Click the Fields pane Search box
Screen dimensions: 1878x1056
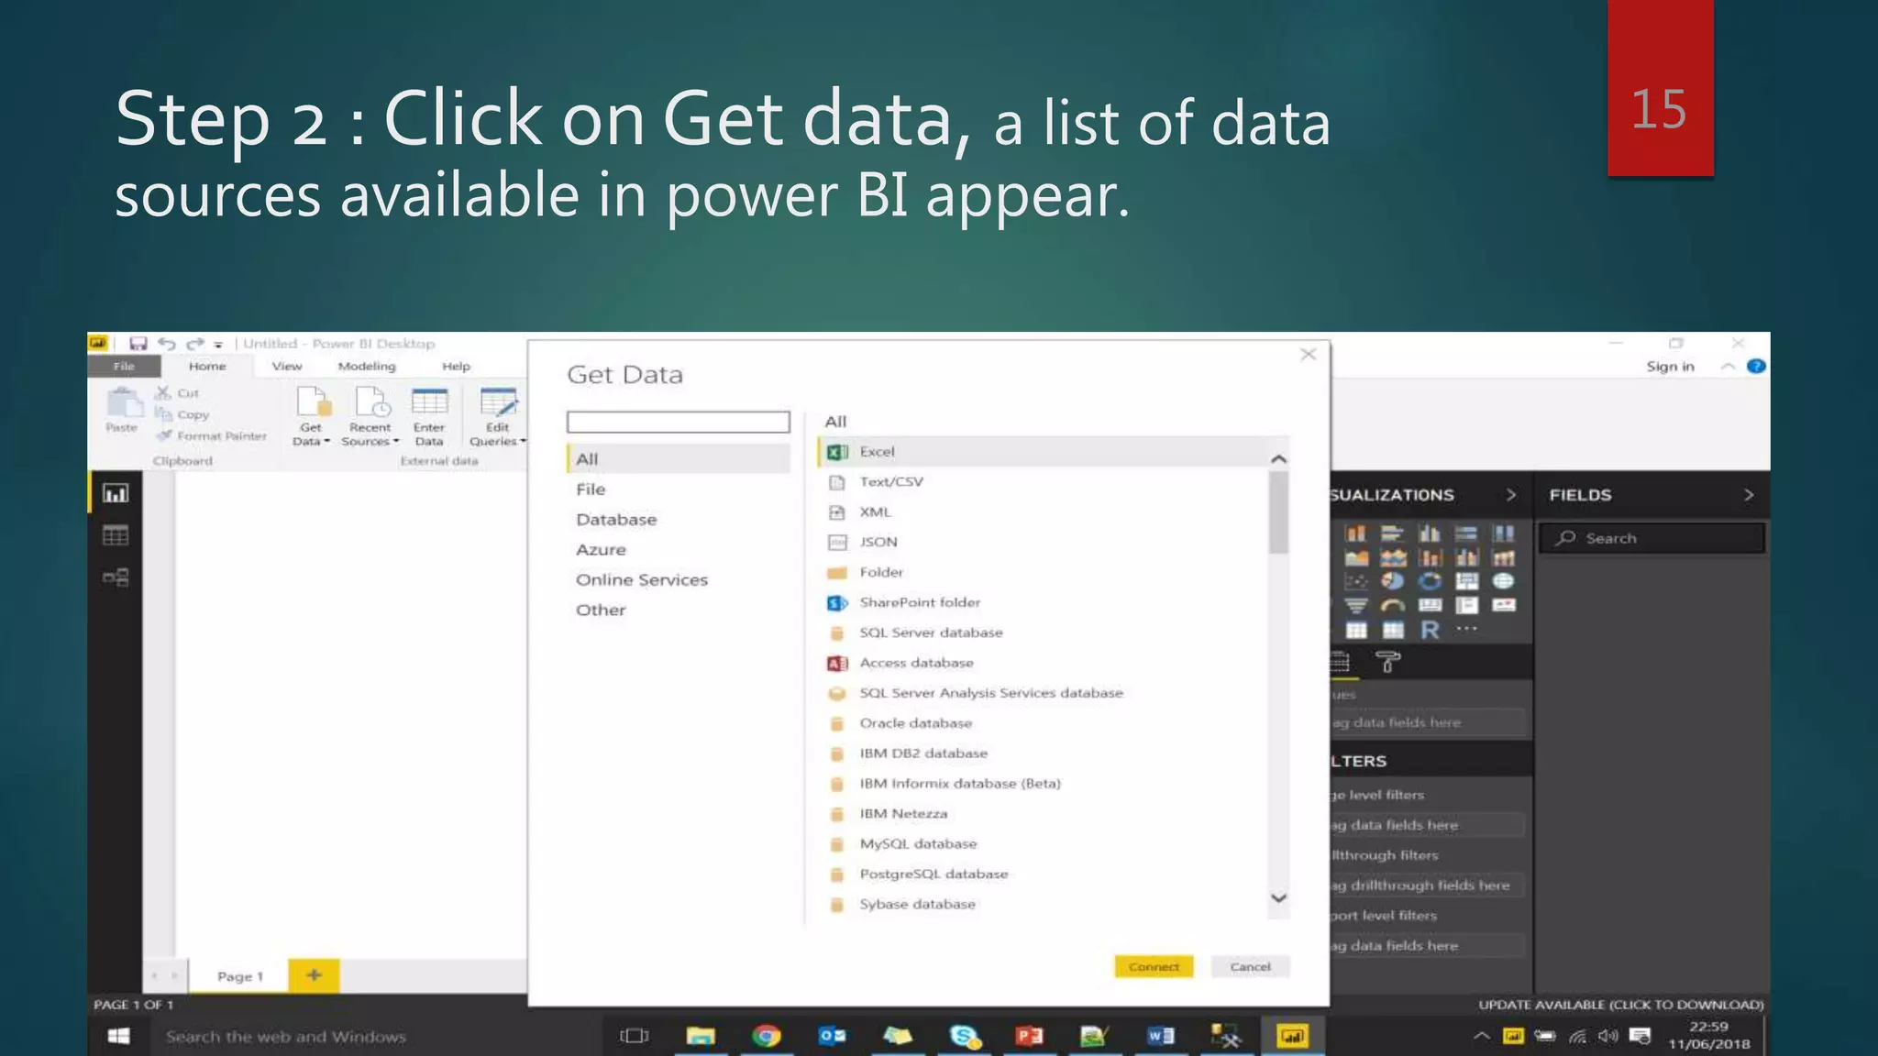point(1652,538)
